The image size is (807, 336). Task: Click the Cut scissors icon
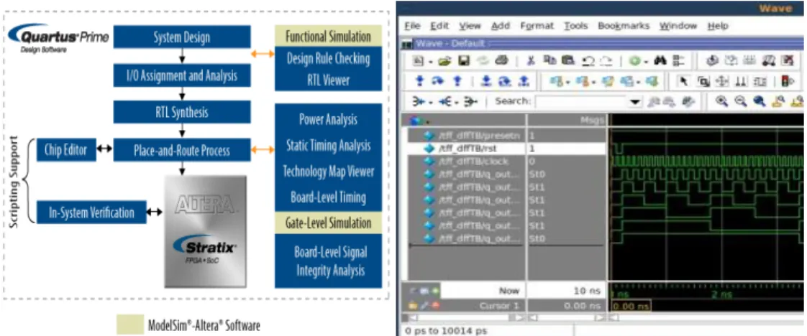point(531,61)
